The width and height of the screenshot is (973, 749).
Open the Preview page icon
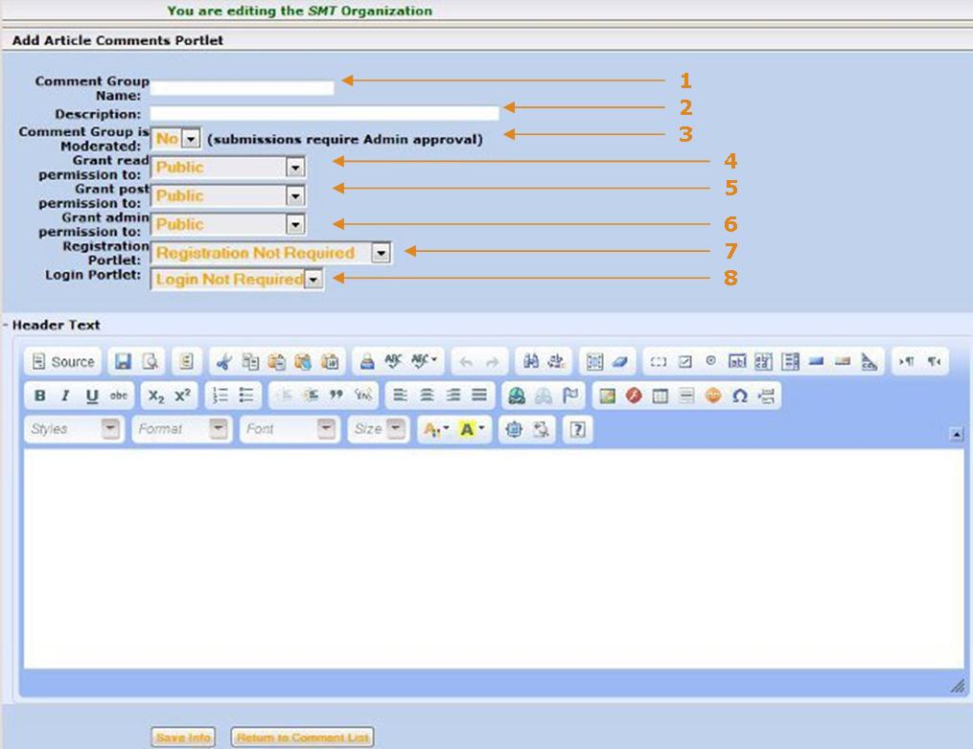[150, 361]
